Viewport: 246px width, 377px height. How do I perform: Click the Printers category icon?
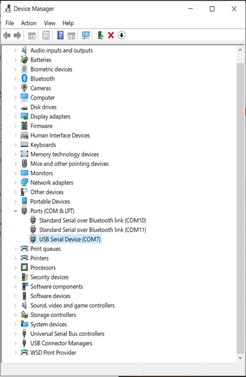coord(24,258)
